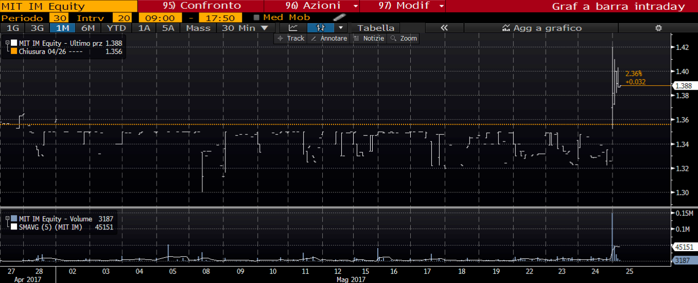Click the orange Chiusura 04/26 color swatch

(14, 51)
